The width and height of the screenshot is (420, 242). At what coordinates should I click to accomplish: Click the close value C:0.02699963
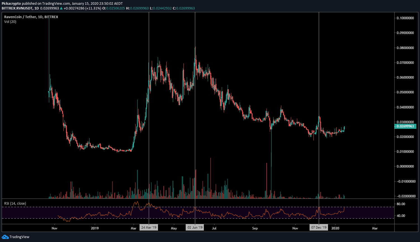[184, 8]
